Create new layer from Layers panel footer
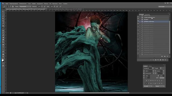 click(163, 60)
